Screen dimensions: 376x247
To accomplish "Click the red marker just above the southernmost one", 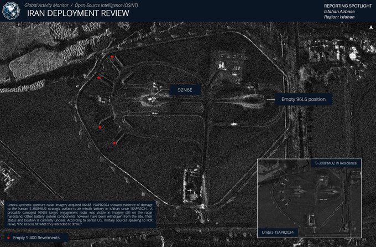I will pyautogui.click(x=100, y=127).
